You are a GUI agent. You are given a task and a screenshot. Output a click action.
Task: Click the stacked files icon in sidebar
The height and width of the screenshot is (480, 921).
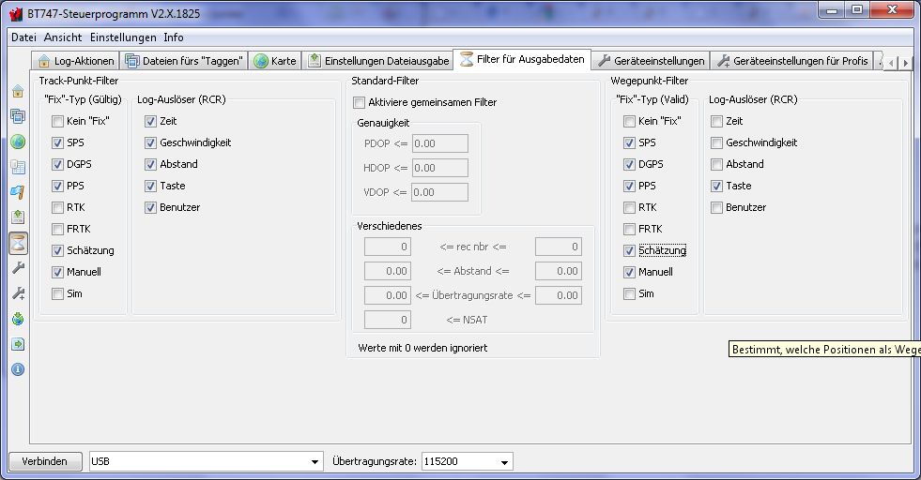tap(18, 116)
